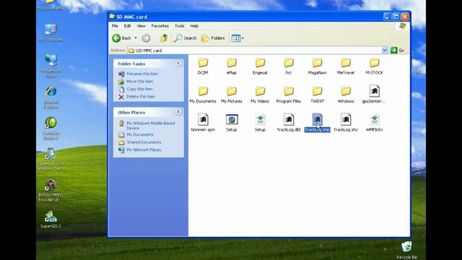Open Back button history dropdown arrow
462x260 pixels.
click(136, 38)
